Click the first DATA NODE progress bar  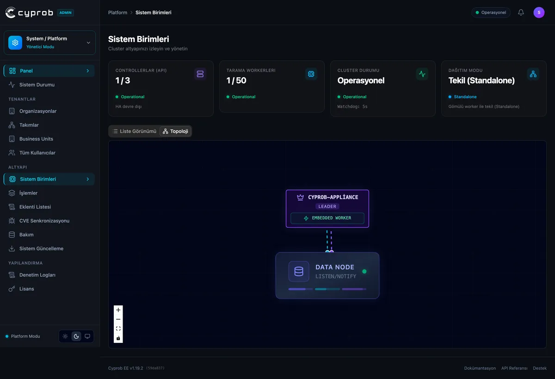point(301,289)
